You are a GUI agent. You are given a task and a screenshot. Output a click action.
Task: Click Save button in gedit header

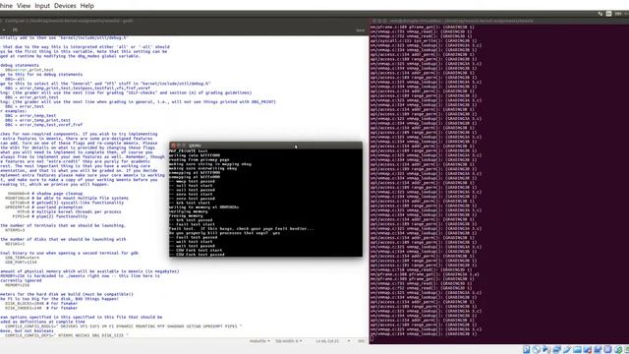[x=361, y=29]
